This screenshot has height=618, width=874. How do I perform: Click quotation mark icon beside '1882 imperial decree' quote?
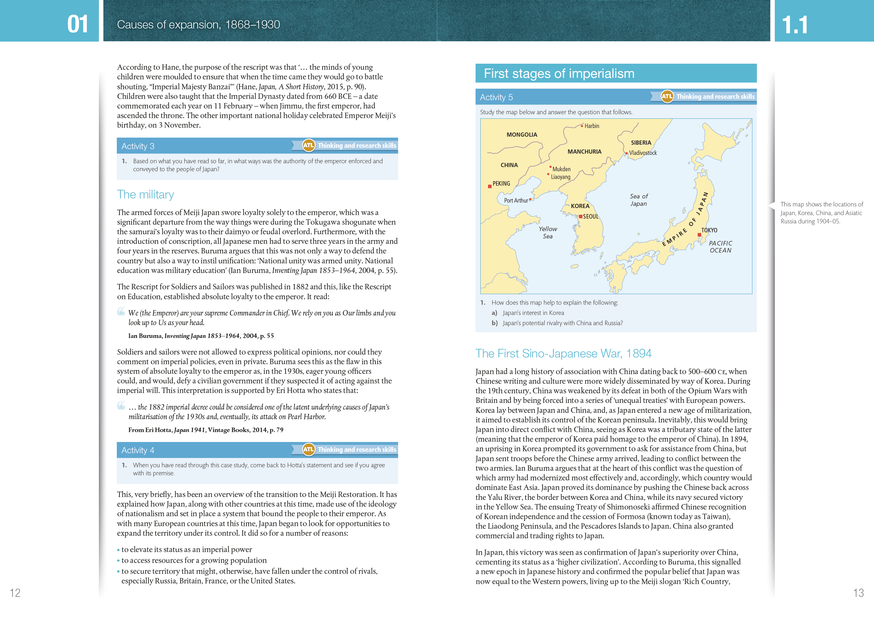(121, 405)
